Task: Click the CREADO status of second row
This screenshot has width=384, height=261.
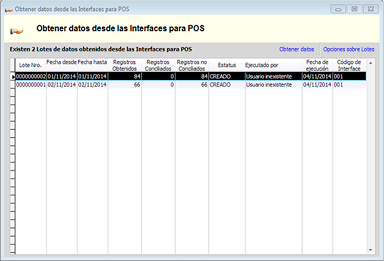Action: (x=220, y=85)
